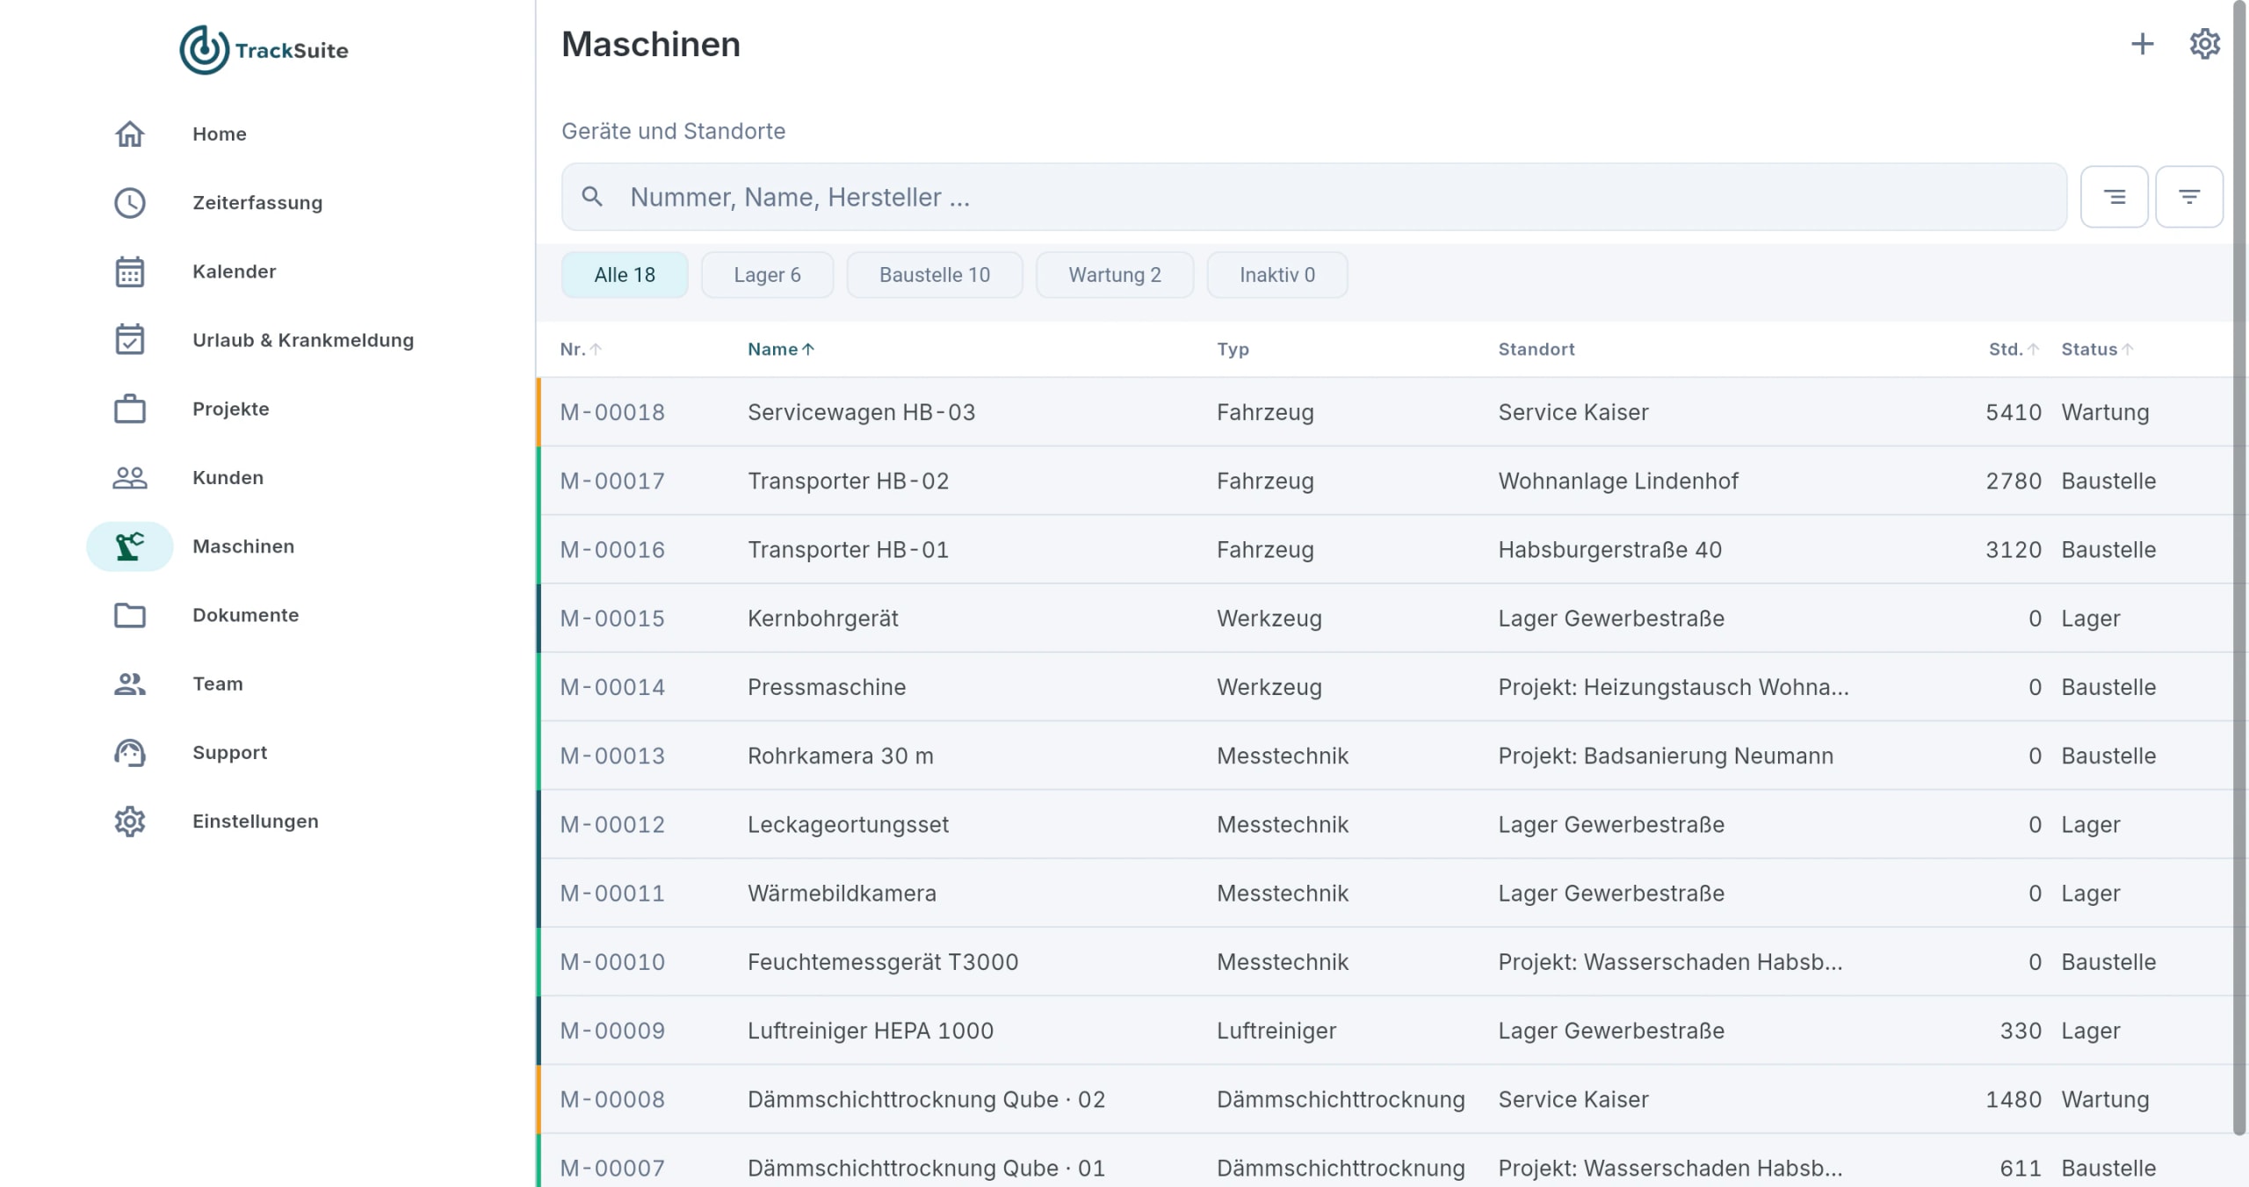Open the Einstellungen menu label

pyautogui.click(x=256, y=821)
